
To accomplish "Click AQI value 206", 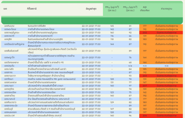I will pos(145,116).
